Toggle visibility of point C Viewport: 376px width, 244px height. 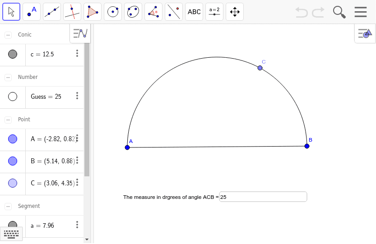[13, 183]
